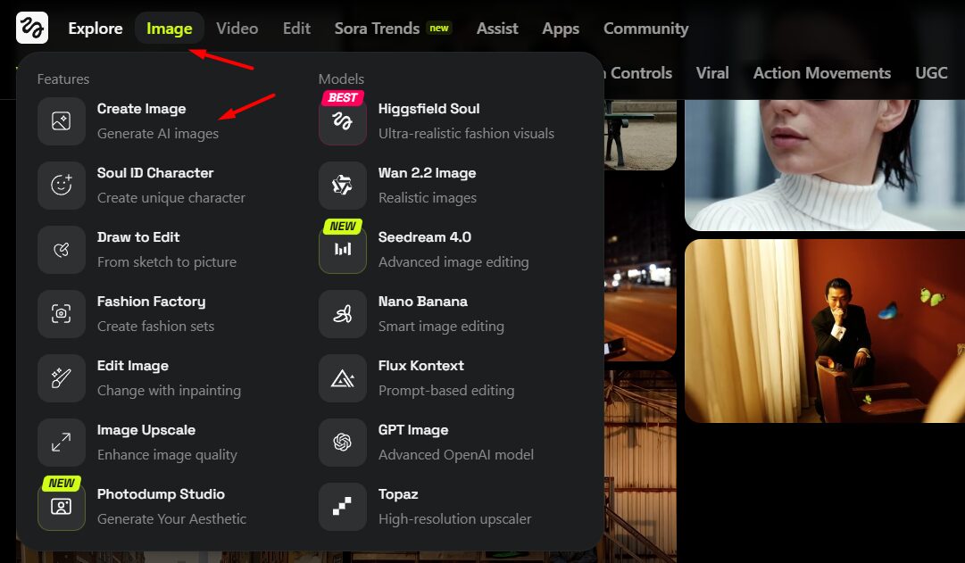
Task: Choose the Higgsfield Soul model icon
Action: click(343, 121)
